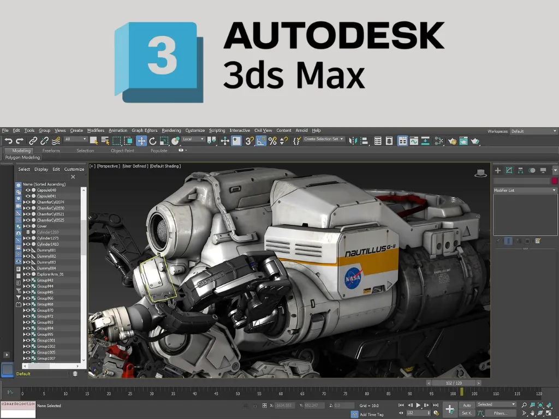Open the Workspaces Default dropdown
Screen dimensions: 559x419
(533, 131)
